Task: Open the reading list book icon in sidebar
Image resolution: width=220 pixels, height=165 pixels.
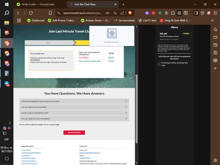Action: 215,60
